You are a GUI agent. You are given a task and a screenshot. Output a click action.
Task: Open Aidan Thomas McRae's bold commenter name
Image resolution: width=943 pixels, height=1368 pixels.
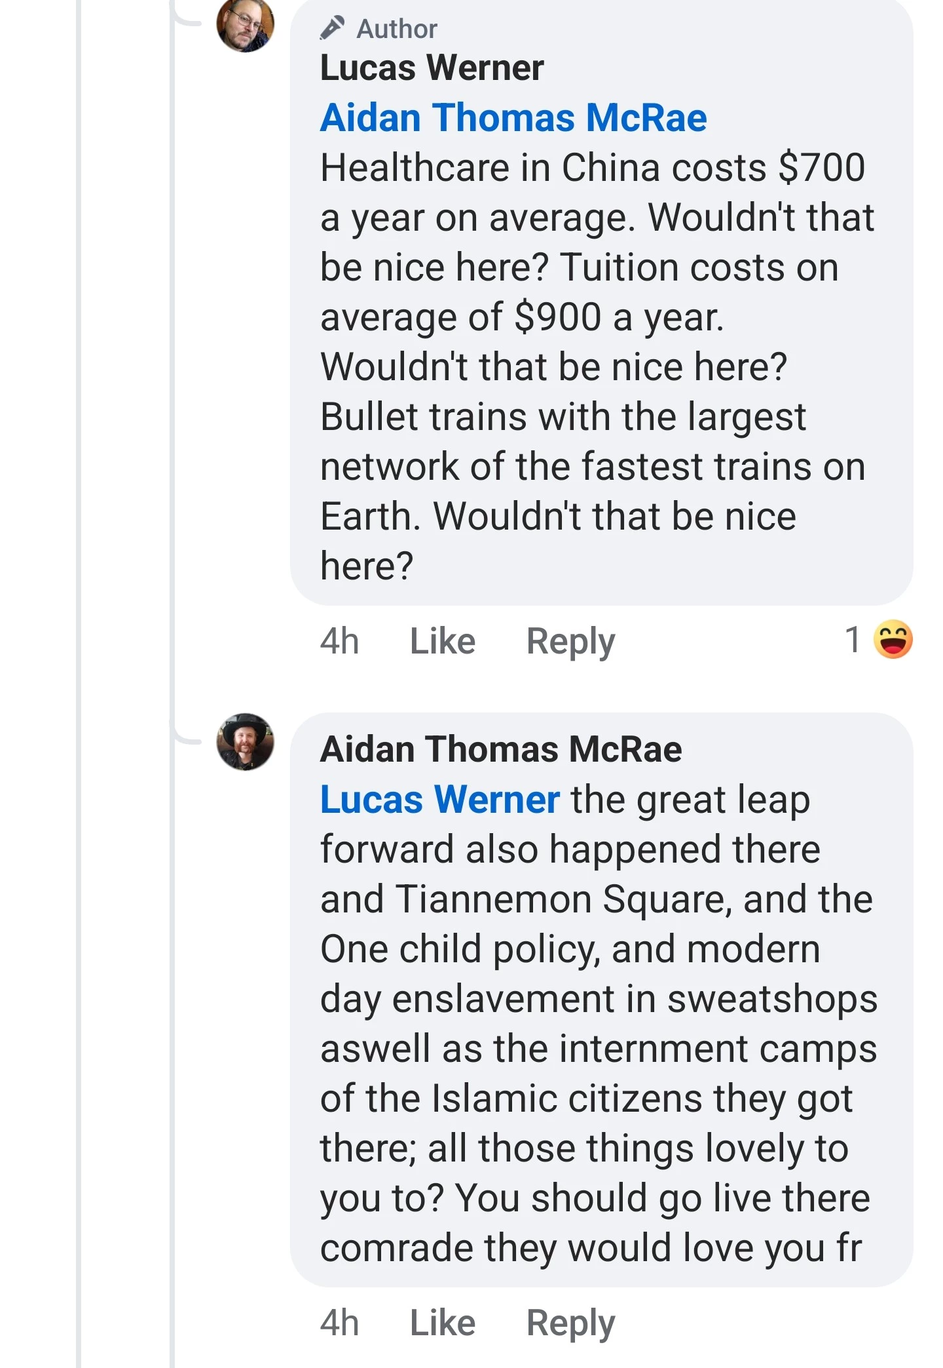[x=501, y=749]
